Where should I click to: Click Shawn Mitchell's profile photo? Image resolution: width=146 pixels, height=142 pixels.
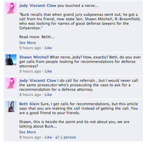point(11,60)
